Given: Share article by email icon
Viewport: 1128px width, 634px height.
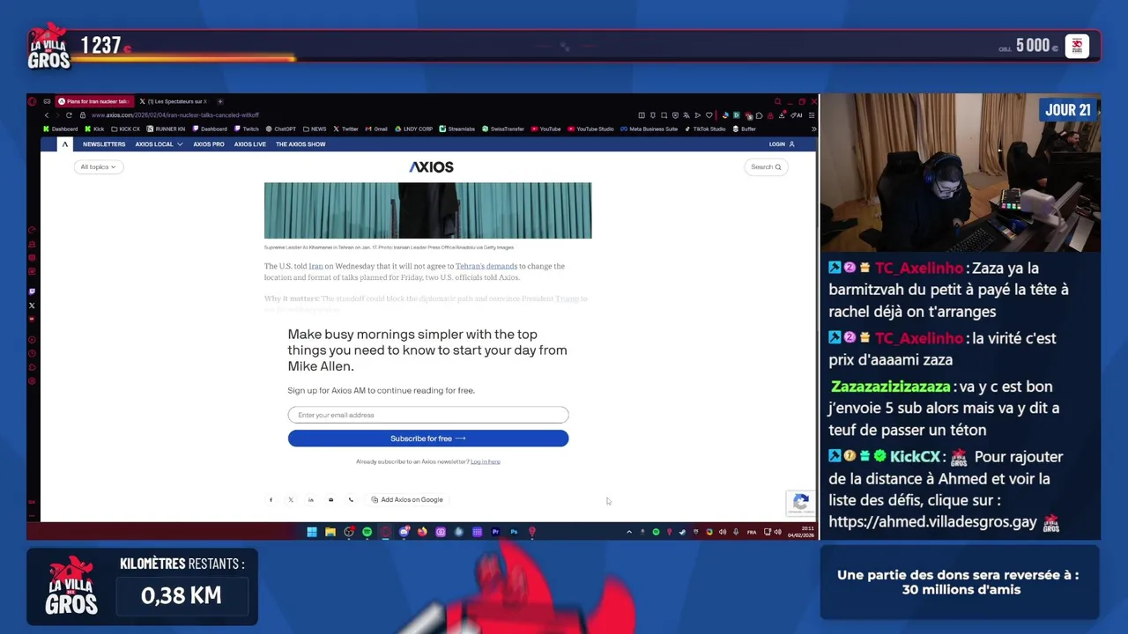Looking at the screenshot, I should coord(330,499).
